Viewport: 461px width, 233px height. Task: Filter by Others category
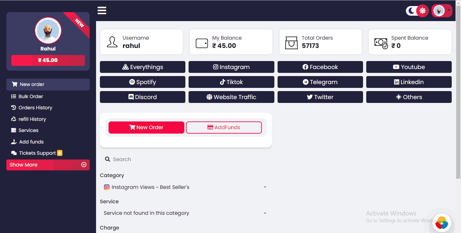click(x=409, y=97)
